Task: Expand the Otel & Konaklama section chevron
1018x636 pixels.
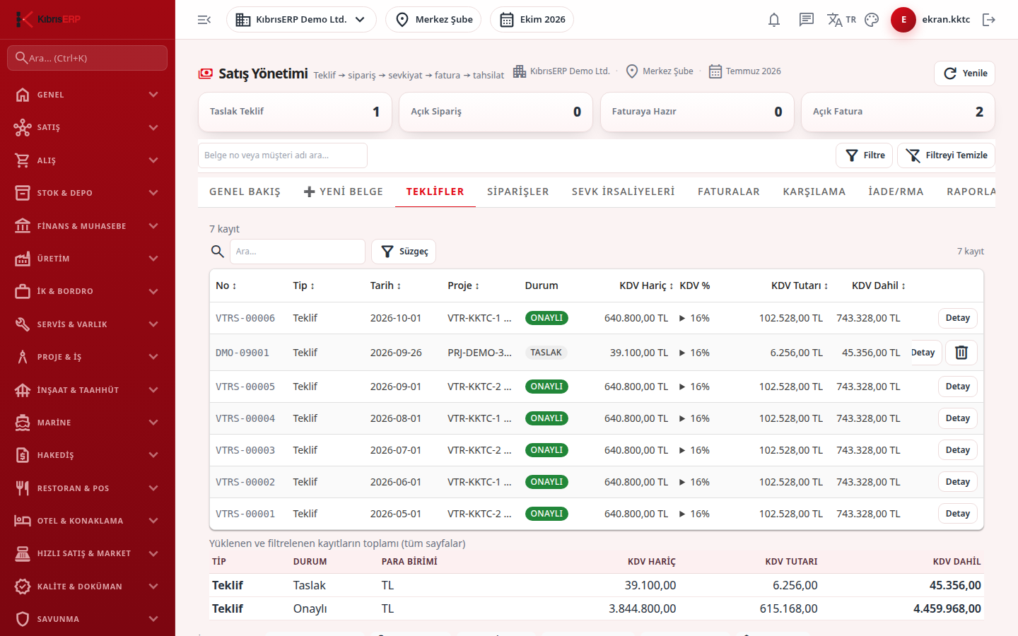Action: pyautogui.click(x=153, y=521)
